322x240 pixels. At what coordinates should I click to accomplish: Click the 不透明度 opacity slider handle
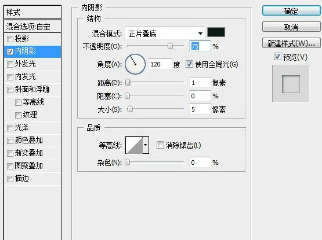(x=170, y=46)
